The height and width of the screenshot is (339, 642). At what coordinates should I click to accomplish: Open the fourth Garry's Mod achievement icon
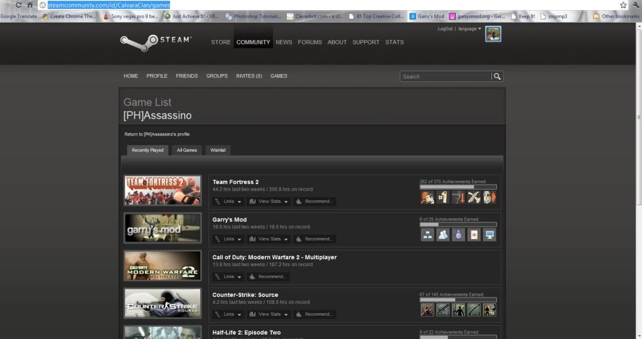(474, 235)
